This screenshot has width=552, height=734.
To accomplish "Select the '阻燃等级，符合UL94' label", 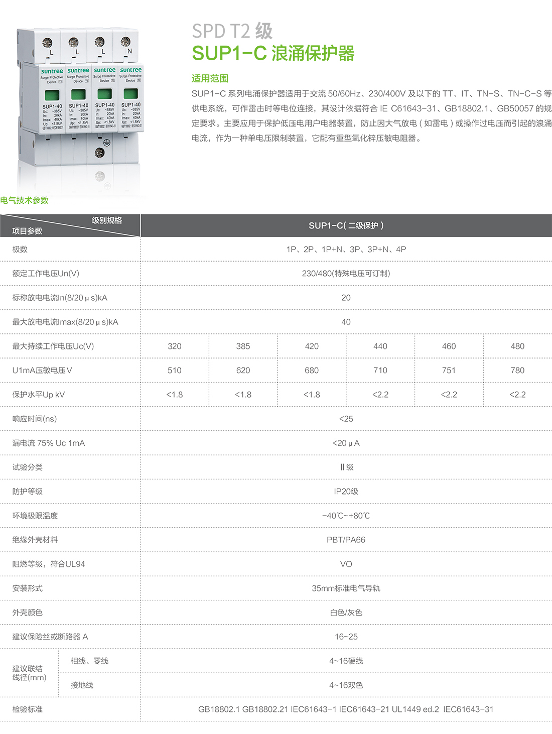I will 49,564.
